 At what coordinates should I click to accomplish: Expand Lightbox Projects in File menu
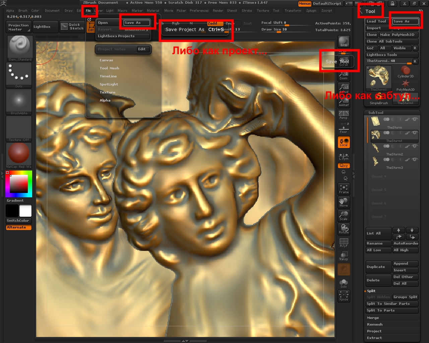pyautogui.click(x=123, y=36)
